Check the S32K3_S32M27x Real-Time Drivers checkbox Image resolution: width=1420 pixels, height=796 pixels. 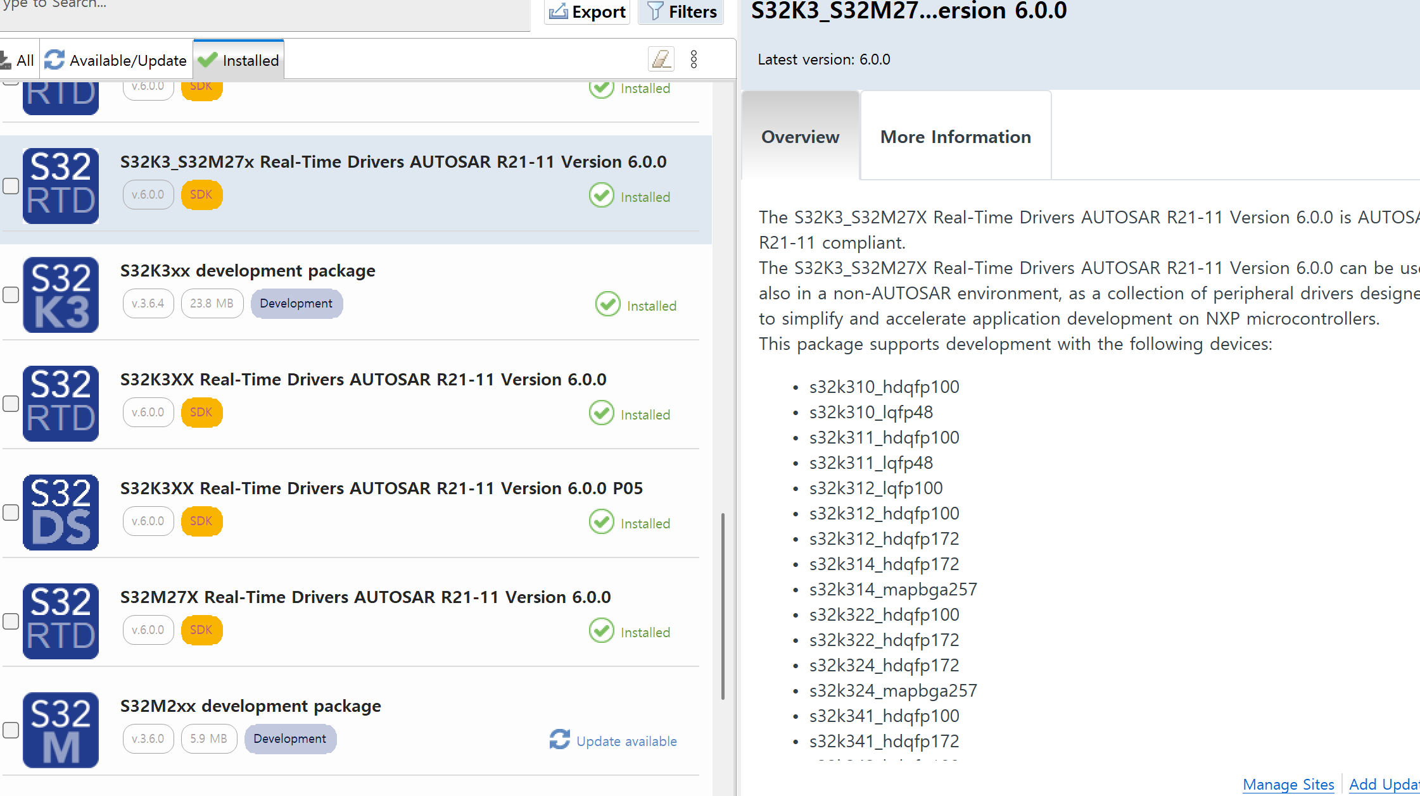(x=11, y=186)
